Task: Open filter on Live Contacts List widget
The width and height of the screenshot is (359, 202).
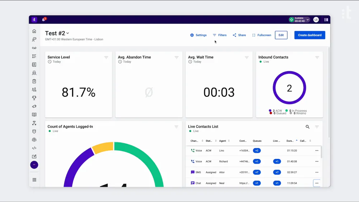Action: coord(317,127)
